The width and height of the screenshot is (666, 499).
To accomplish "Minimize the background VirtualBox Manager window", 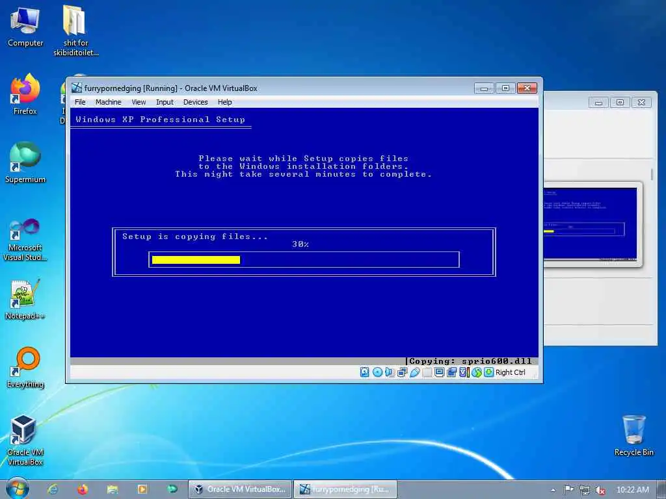I will (598, 102).
